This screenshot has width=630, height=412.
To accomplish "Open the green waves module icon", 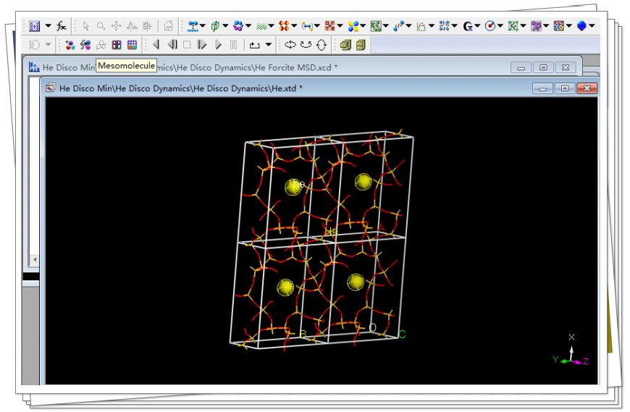I will point(261,26).
